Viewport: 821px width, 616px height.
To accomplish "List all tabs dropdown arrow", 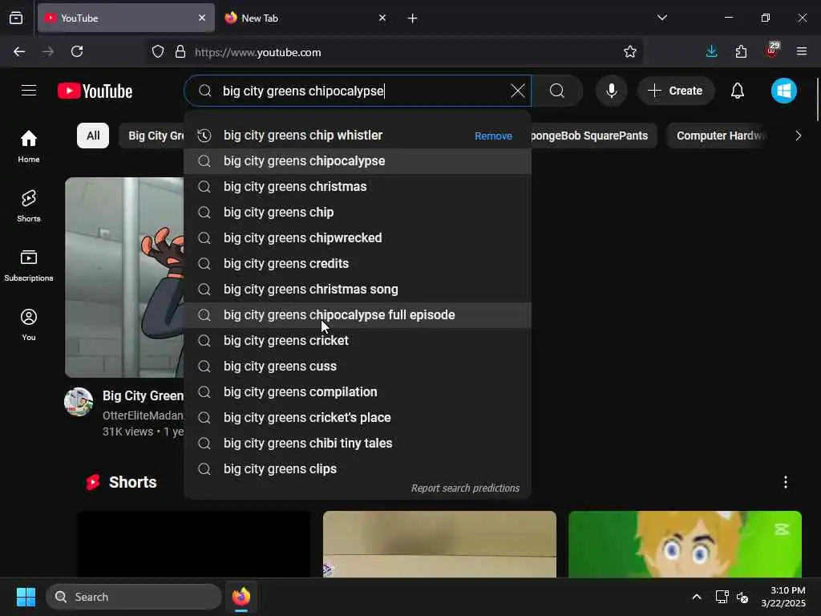I will 661,18.
